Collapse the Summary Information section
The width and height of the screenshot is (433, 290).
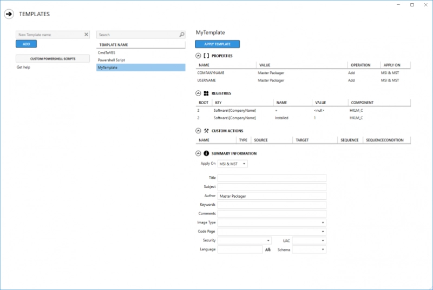(198, 153)
